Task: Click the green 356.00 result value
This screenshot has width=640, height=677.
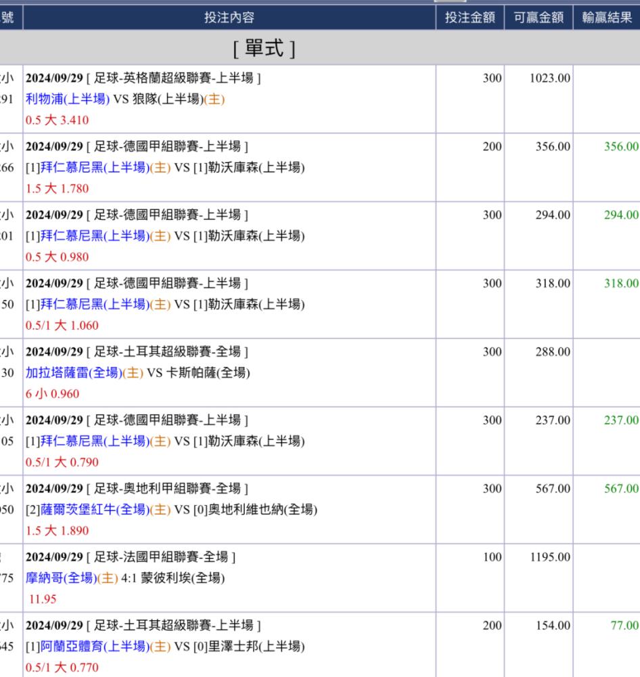Action: 621,146
